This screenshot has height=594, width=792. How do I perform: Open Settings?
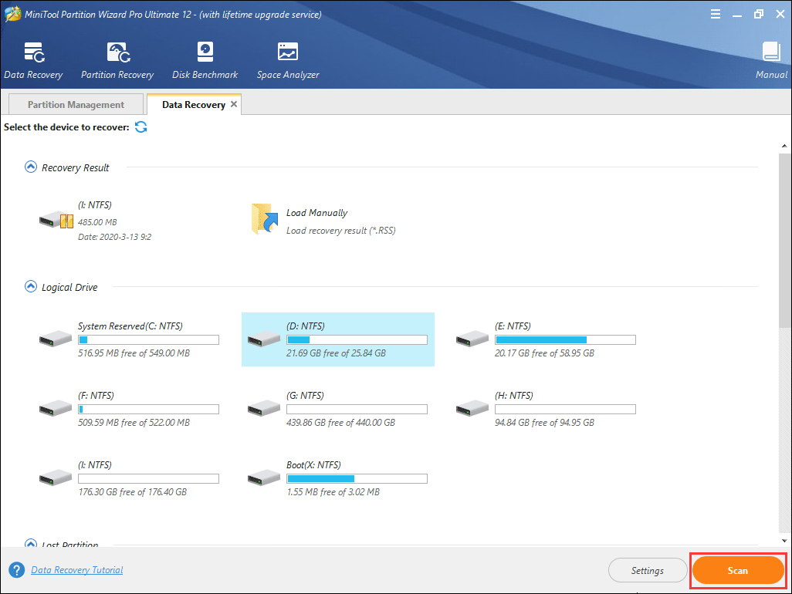coord(648,570)
